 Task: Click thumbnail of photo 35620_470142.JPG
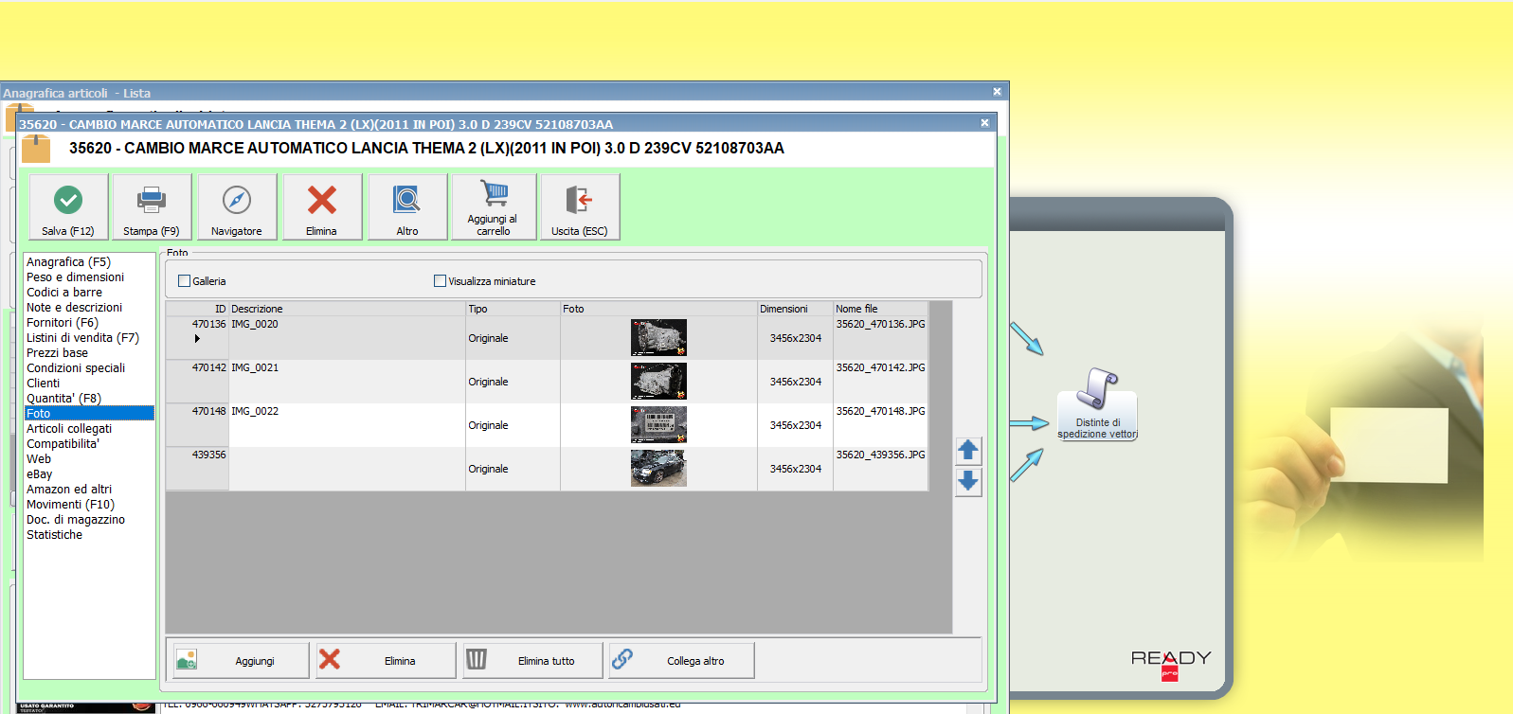(658, 382)
